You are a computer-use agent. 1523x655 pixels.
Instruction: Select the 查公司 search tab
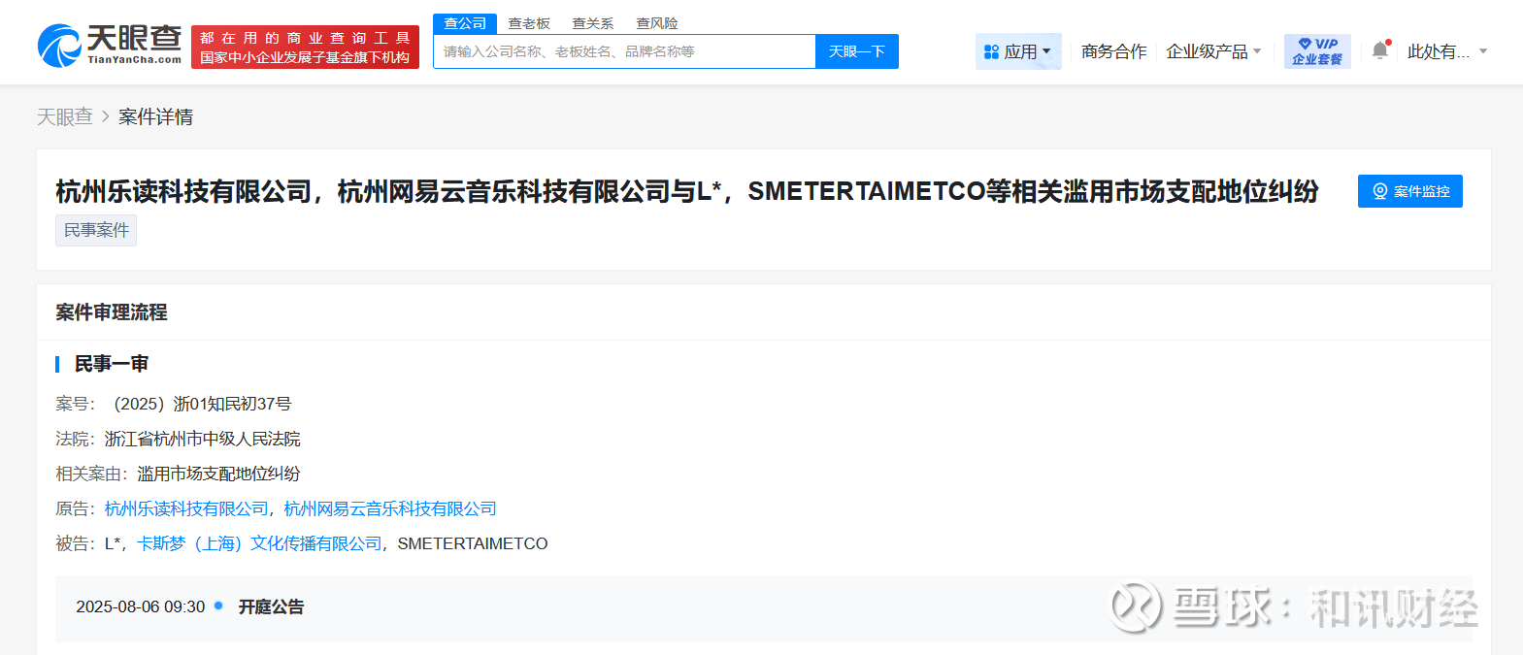tap(465, 23)
